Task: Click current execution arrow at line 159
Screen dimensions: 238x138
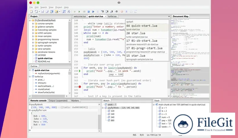Action: tap(79, 71)
